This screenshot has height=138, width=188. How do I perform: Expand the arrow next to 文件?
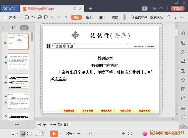19,17
